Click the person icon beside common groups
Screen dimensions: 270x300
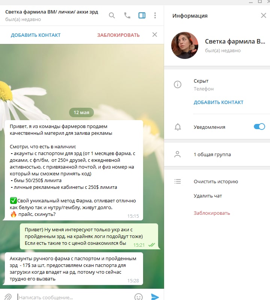(177, 154)
